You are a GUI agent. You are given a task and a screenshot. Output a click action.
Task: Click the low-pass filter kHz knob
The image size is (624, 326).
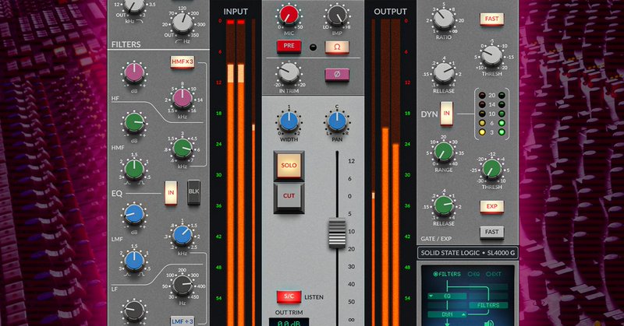[x=134, y=5]
